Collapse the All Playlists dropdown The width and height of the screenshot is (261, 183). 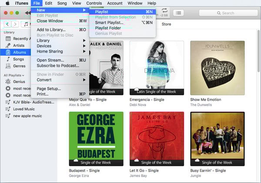(x=14, y=75)
